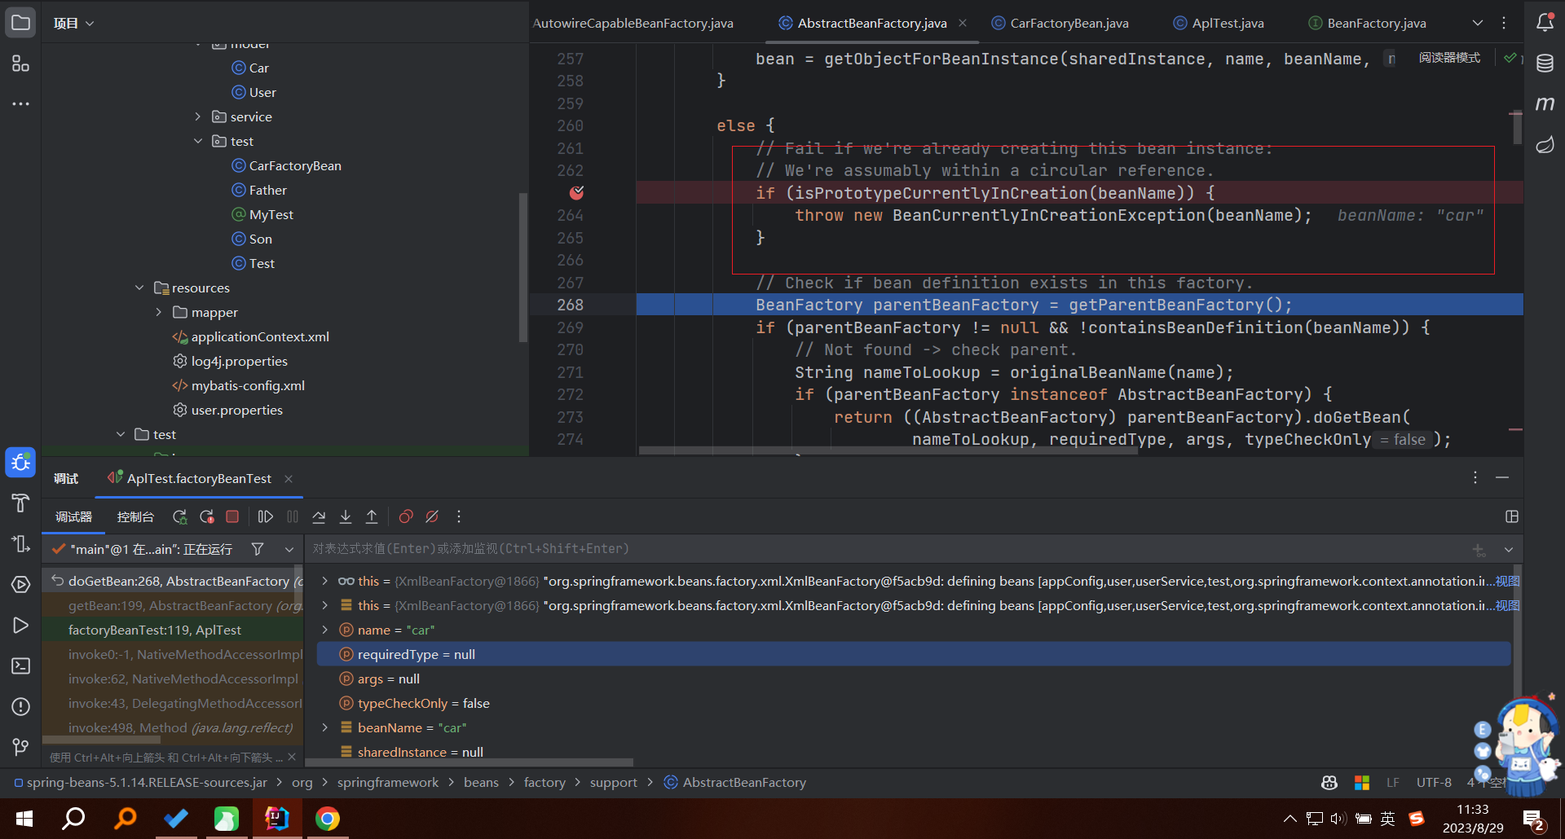This screenshot has width=1565, height=839.
Task: Click the factory breadcrumb
Action: coord(544,782)
